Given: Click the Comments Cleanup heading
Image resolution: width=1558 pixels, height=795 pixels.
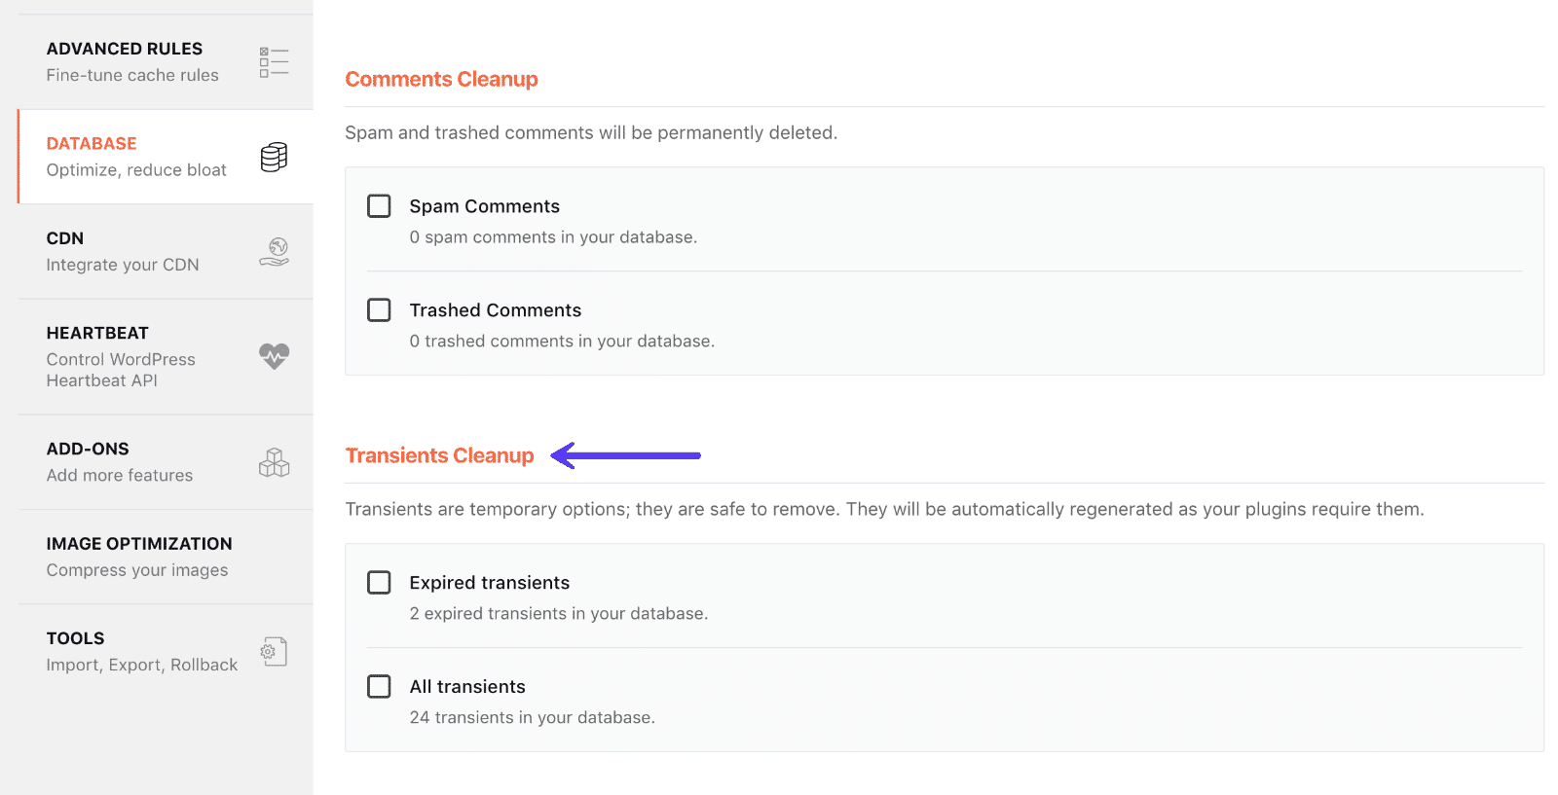Looking at the screenshot, I should [441, 79].
